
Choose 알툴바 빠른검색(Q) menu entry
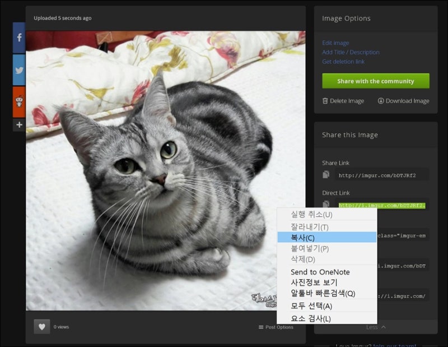[327, 293]
